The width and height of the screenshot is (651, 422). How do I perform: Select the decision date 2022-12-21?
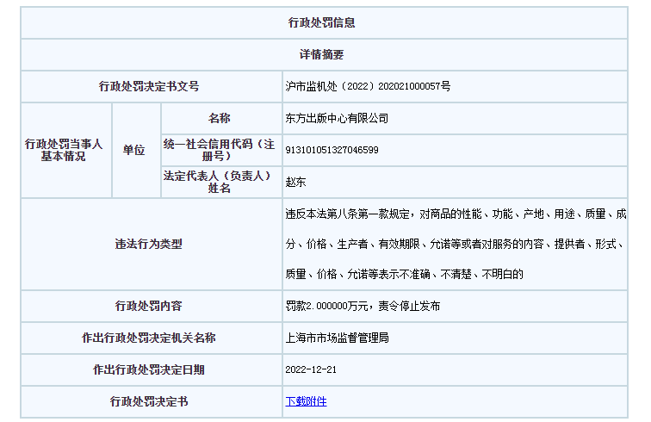click(x=311, y=369)
